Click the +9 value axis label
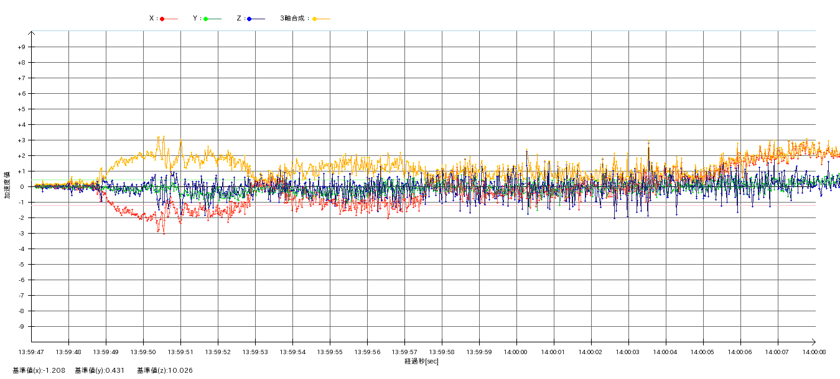Screen dimensions: 840x379 click(21, 47)
